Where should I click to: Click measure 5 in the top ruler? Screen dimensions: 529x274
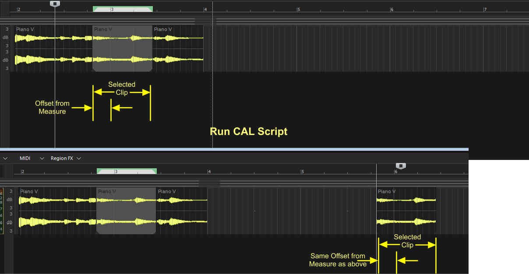pos(299,9)
